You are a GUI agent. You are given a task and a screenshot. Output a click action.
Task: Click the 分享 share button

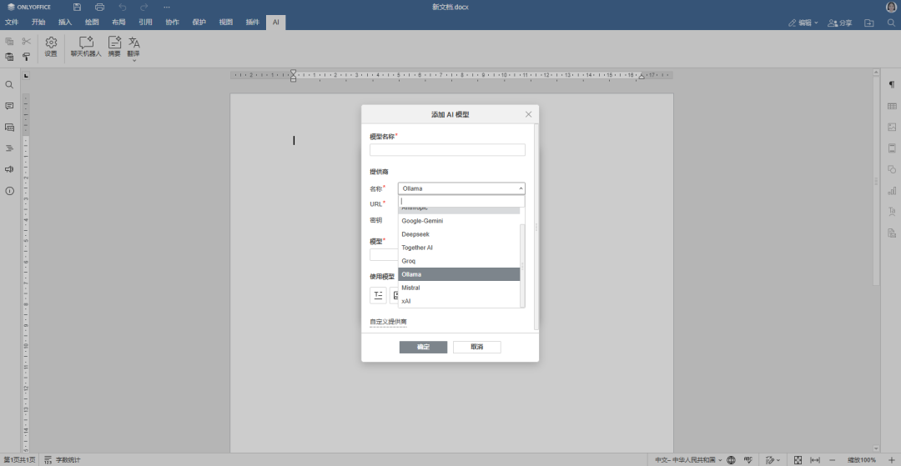(x=839, y=23)
